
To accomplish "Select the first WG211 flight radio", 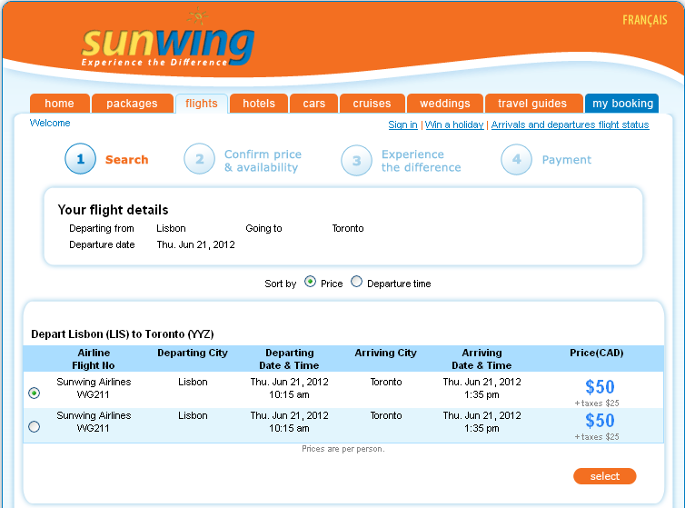I will (x=35, y=393).
